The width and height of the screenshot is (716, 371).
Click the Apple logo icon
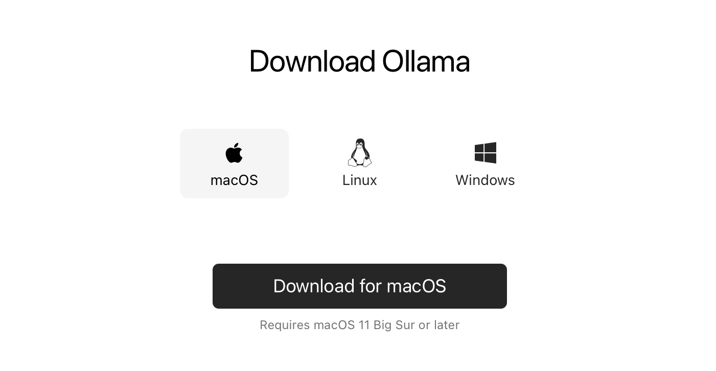[234, 153]
